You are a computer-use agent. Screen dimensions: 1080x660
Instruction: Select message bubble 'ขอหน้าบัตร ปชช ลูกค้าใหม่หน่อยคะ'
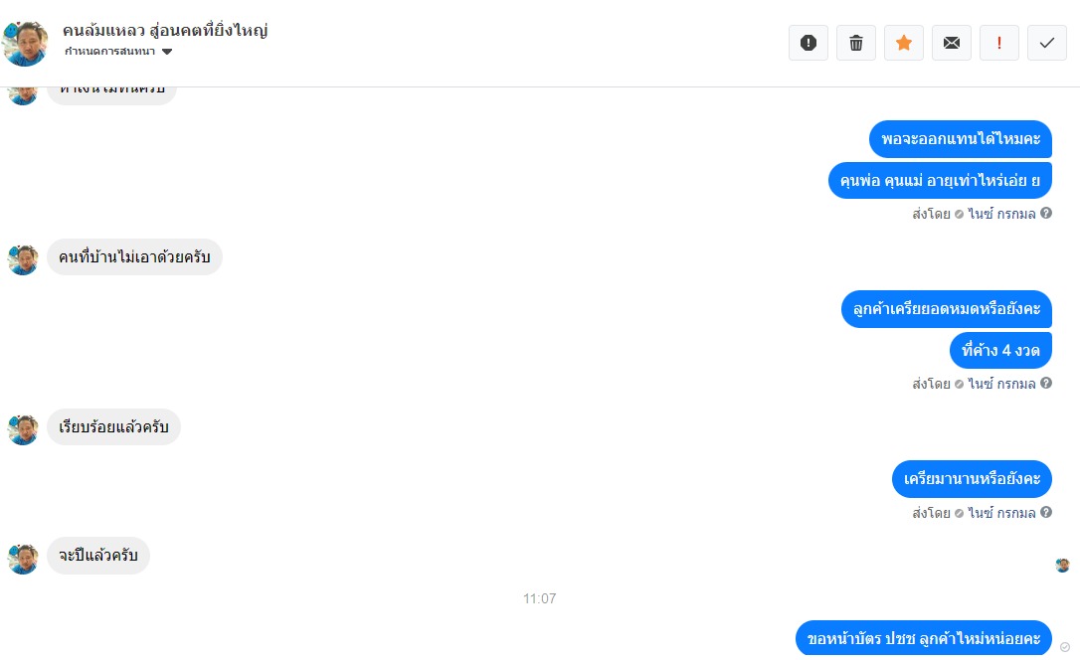pyautogui.click(x=923, y=639)
